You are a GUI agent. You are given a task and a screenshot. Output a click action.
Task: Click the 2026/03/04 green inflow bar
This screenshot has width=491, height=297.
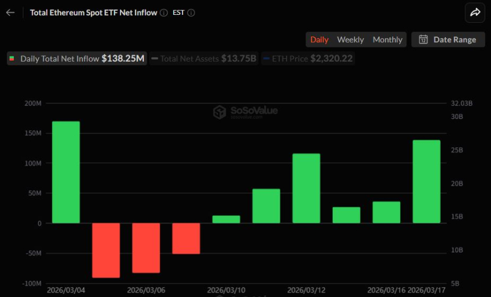pyautogui.click(x=66, y=172)
